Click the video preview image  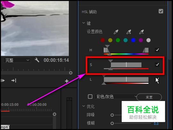35,28
